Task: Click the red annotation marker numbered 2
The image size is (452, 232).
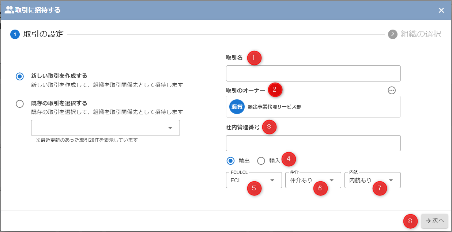Action: [275, 90]
